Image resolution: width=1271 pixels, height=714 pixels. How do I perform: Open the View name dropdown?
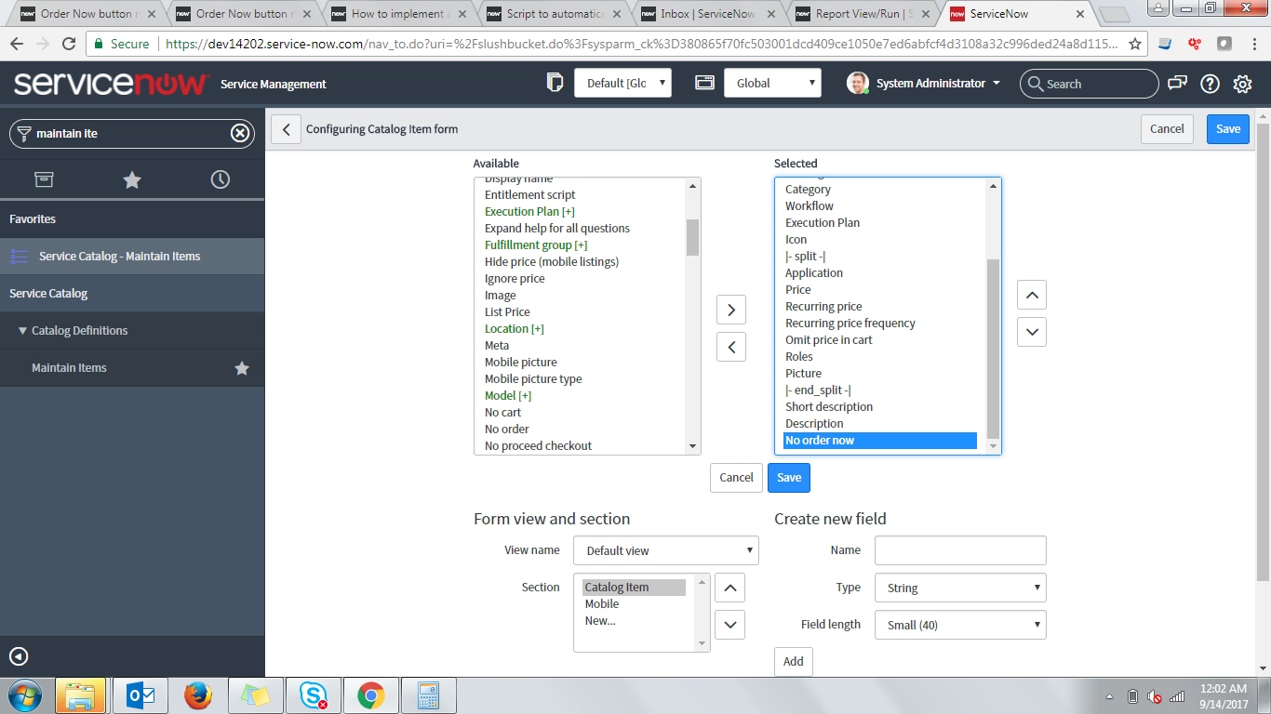665,549
